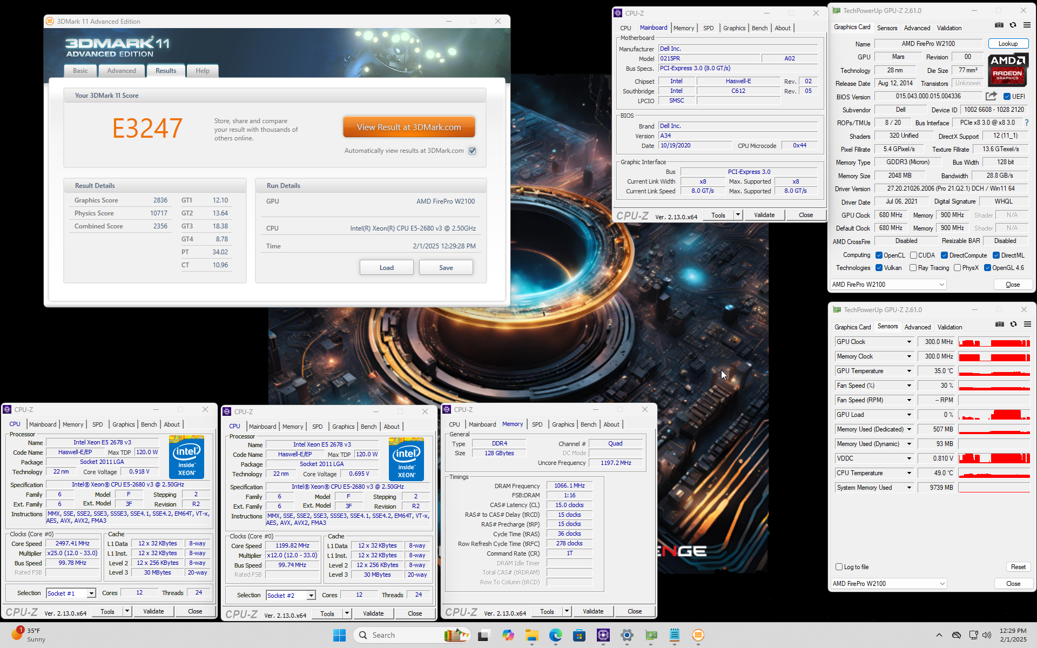This screenshot has width=1037, height=648.
Task: Click the screenshot camera icon in the GPU-Z Graphics Card window
Action: (999, 25)
